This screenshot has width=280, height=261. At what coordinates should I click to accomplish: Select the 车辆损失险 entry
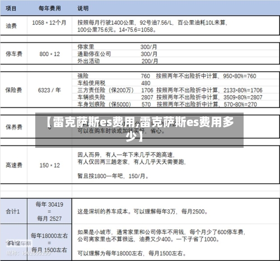(x=91, y=97)
